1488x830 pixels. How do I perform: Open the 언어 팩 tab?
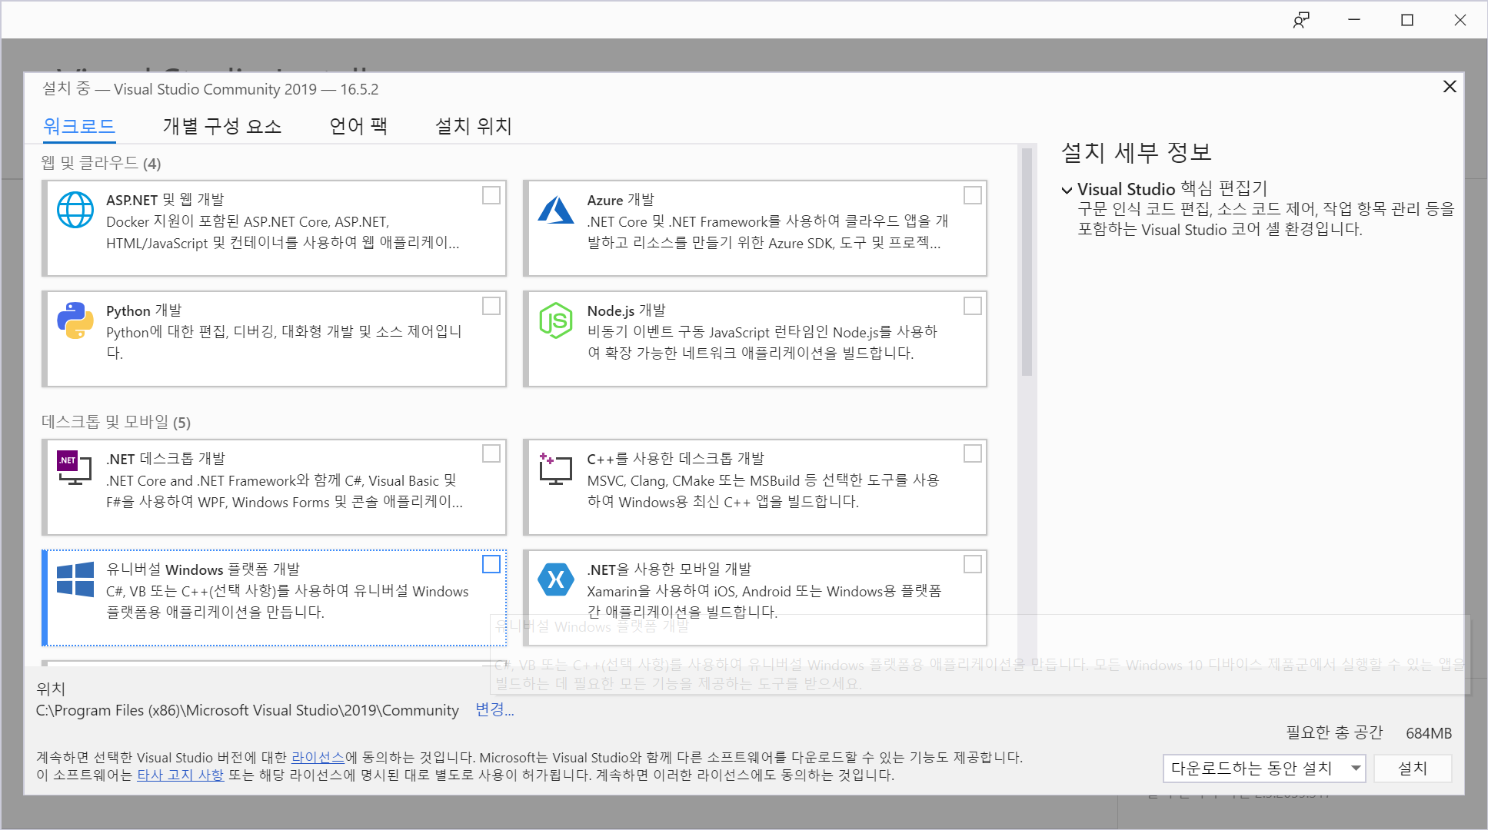click(x=358, y=126)
